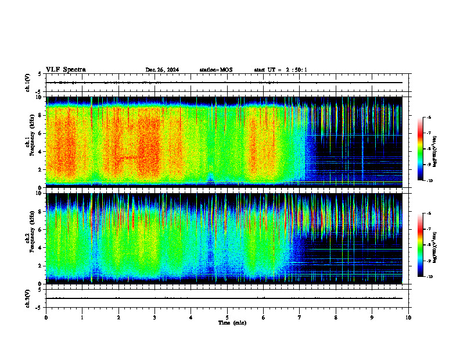Viewport: 460px width, 356px height.
Task: Click time-axis tick label "5" above Time (min)
Action: click(x=227, y=318)
